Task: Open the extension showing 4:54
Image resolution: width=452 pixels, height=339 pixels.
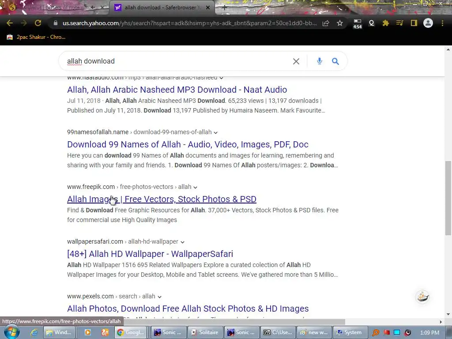Action: (x=358, y=24)
